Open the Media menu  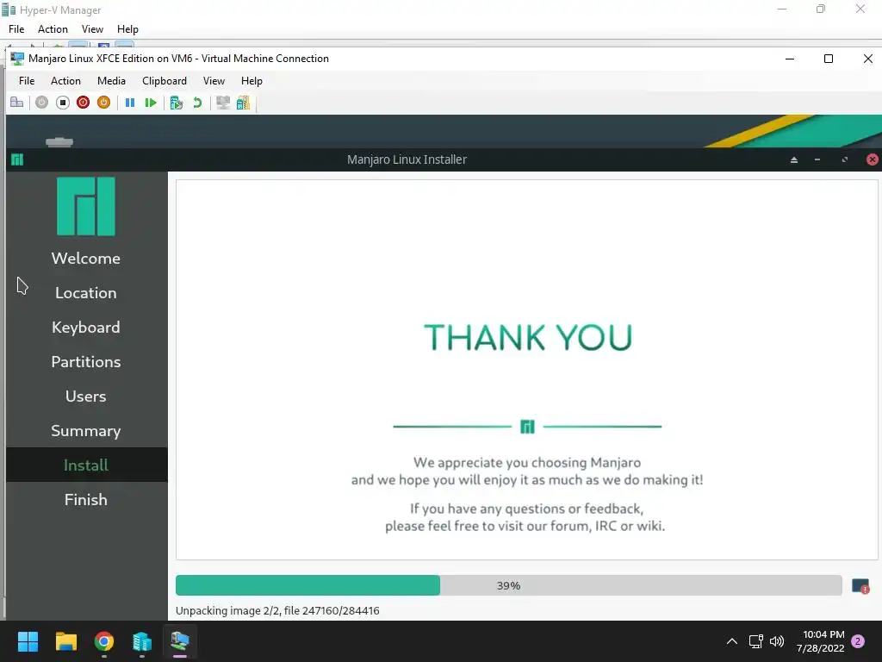pyautogui.click(x=111, y=80)
